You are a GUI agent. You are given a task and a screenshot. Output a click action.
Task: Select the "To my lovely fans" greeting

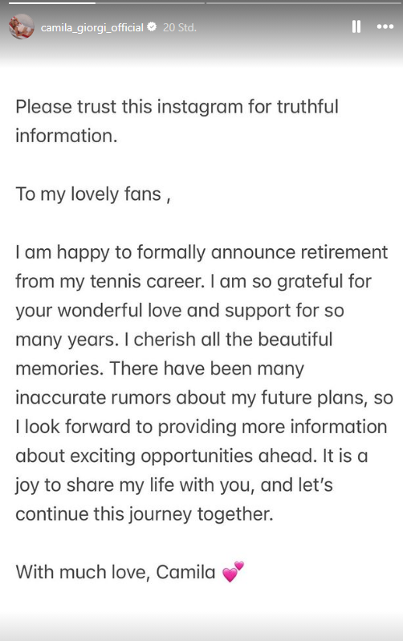(x=93, y=194)
